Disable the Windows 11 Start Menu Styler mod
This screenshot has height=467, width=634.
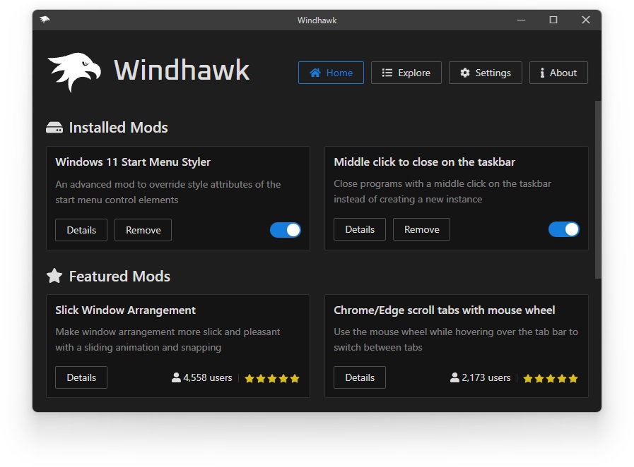286,230
